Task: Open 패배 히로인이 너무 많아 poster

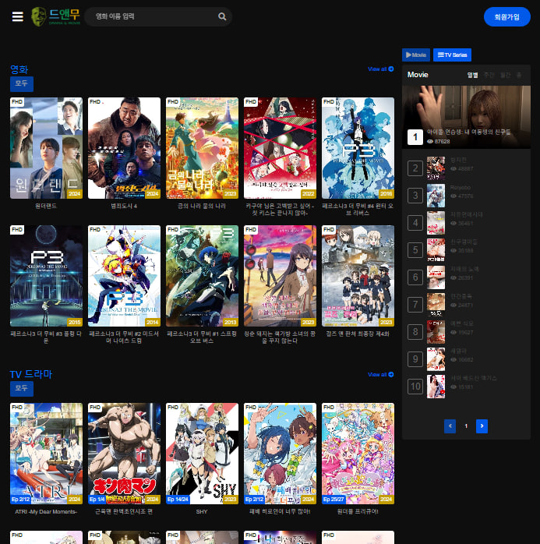Action: (280, 454)
